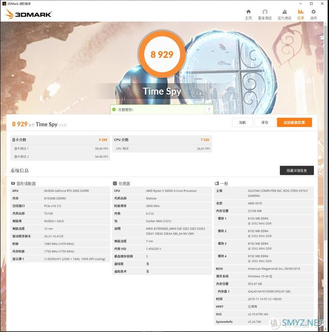Click the CPU test 24.61 FPS value
Screen dimensions: 329x332
tap(204, 149)
